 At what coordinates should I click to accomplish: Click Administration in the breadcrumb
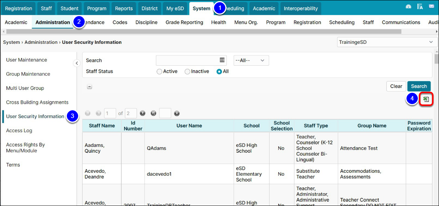click(41, 42)
